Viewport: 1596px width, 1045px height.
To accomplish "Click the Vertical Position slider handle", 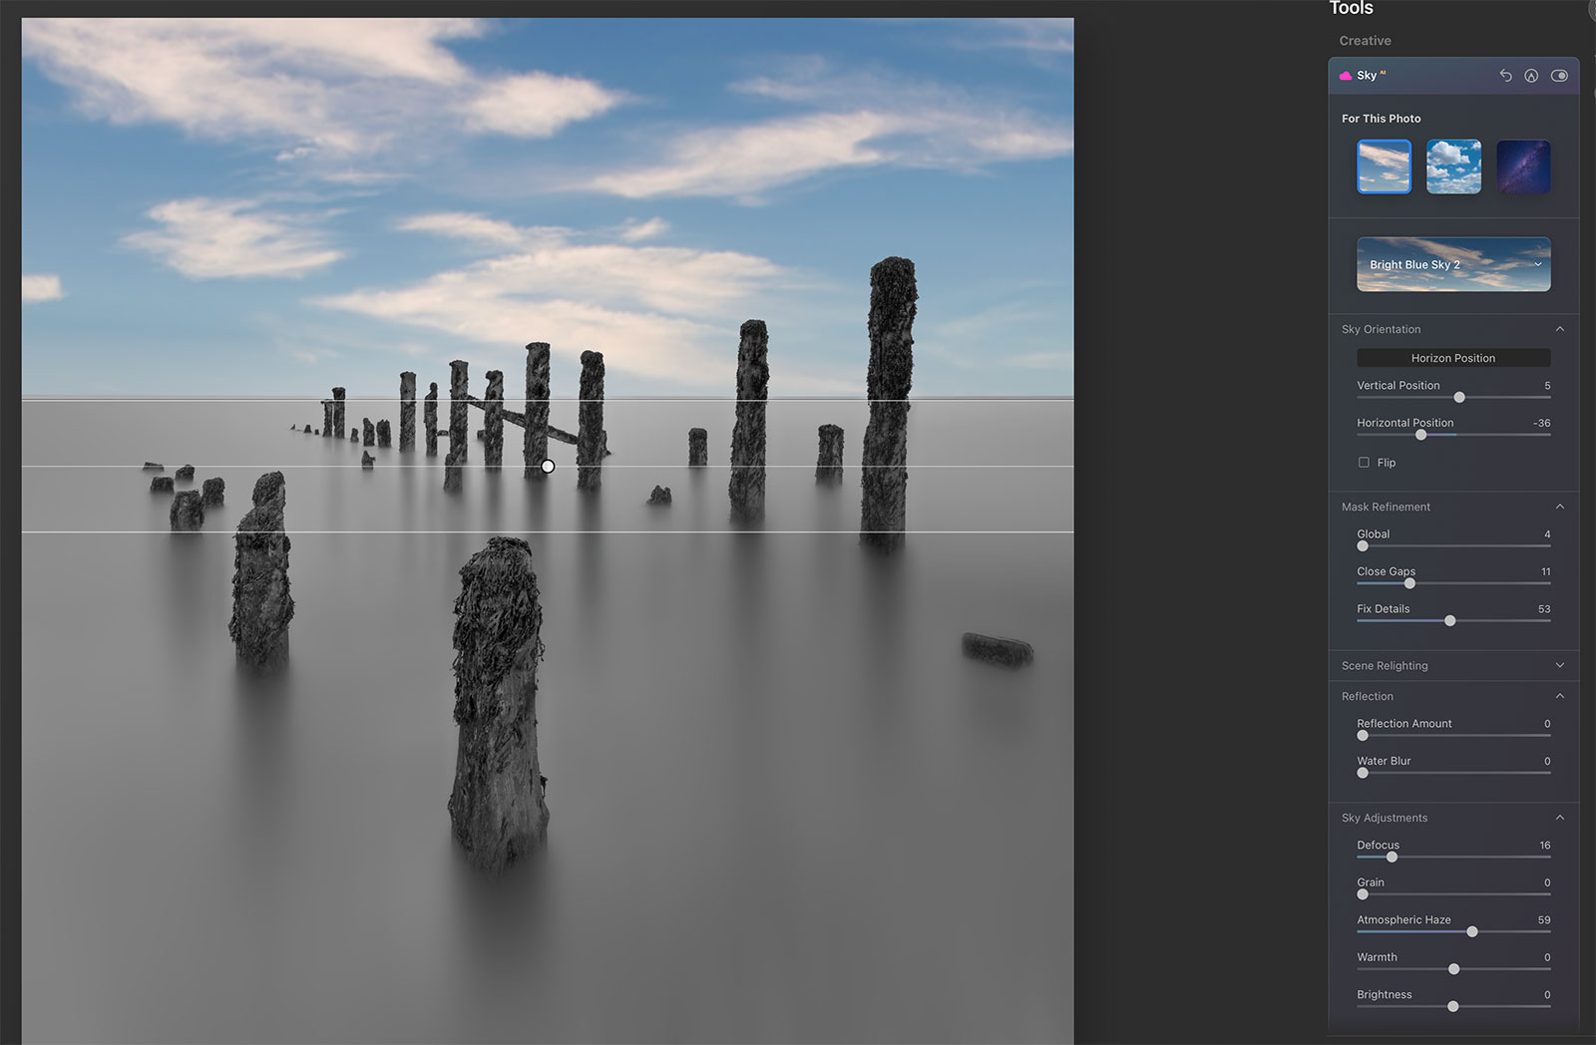I will click(x=1459, y=398).
